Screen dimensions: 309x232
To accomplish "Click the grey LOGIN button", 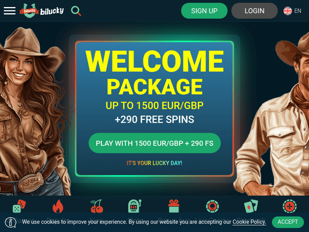I will (255, 11).
